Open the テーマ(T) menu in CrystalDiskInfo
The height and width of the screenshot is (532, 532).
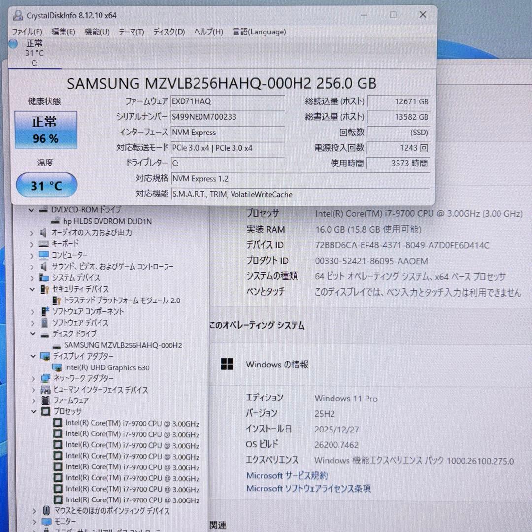[131, 32]
